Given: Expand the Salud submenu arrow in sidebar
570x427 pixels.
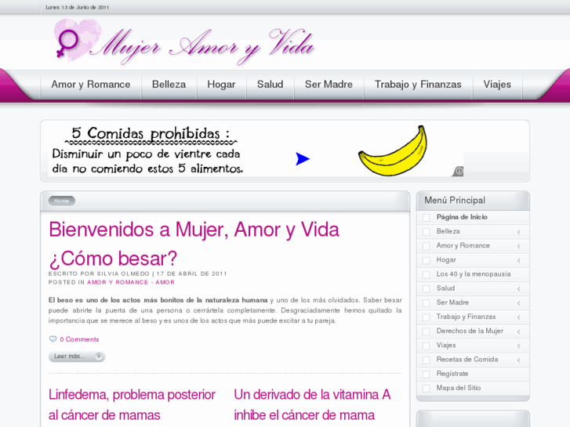Looking at the screenshot, I should 519,289.
